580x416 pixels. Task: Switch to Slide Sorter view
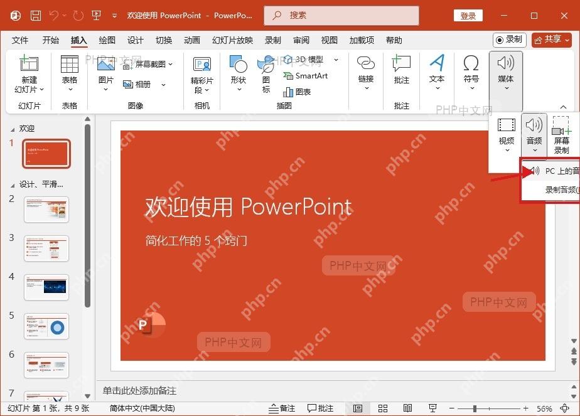pyautogui.click(x=383, y=408)
